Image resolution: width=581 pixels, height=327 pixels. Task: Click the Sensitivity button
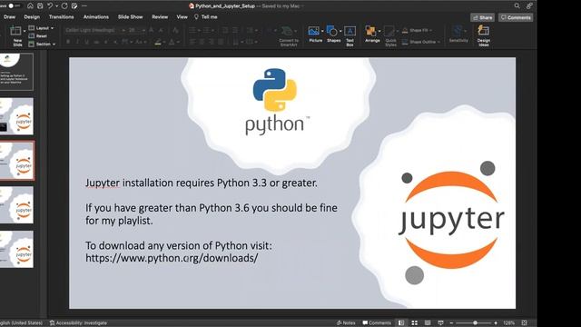[458, 35]
